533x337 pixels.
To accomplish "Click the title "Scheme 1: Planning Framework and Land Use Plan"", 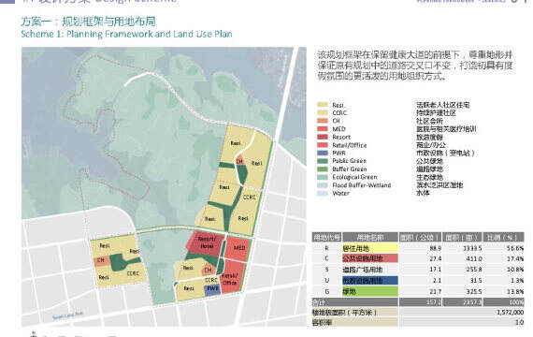I will [x=126, y=34].
